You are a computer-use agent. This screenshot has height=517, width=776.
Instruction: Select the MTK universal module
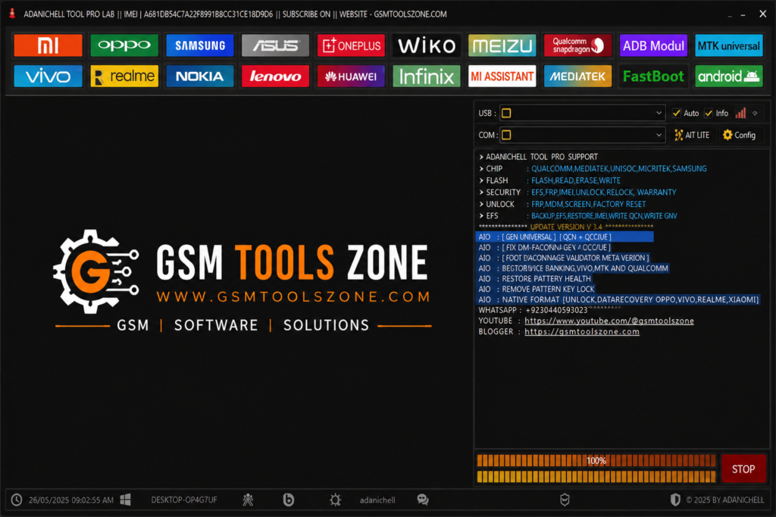click(728, 45)
